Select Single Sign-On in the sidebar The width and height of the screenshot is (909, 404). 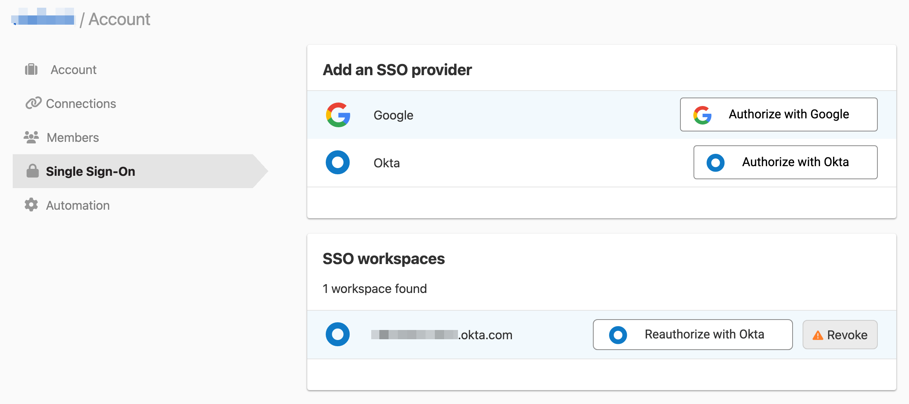91,171
